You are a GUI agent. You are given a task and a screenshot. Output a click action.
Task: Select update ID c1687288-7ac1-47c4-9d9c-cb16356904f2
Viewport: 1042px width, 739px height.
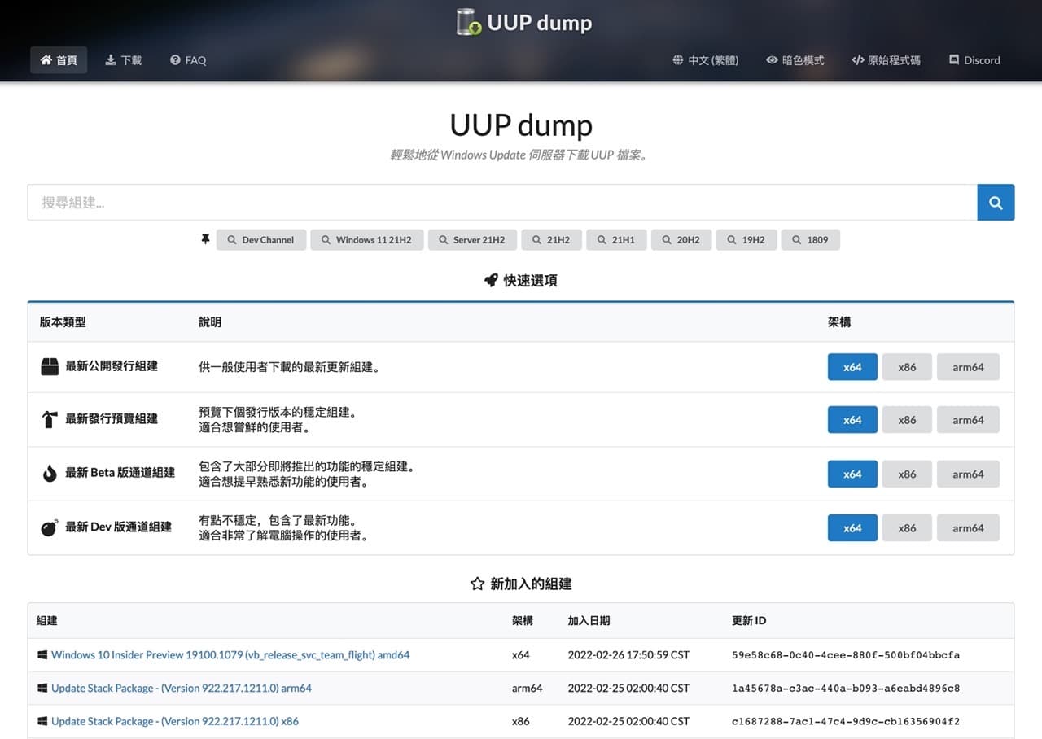(x=846, y=722)
